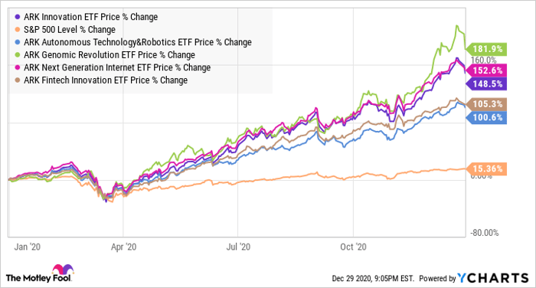Click the orange S&P 500 legend dot
Viewport: 536px width, 288px height.
18,29
